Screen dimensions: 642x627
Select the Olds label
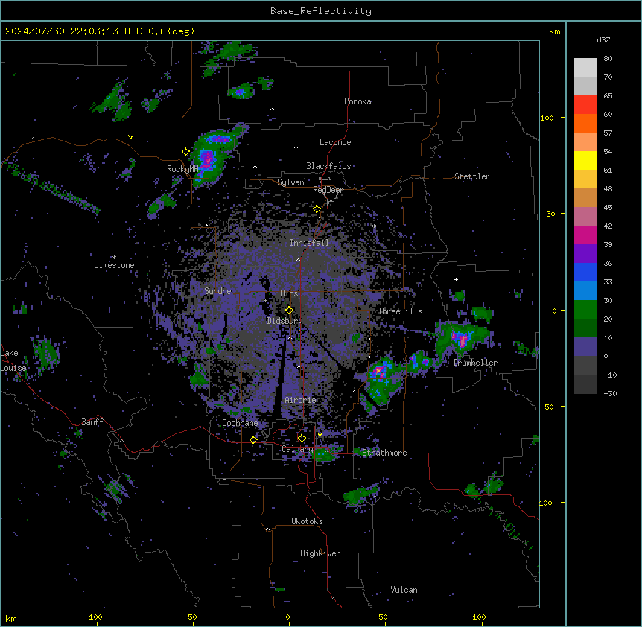[289, 293]
